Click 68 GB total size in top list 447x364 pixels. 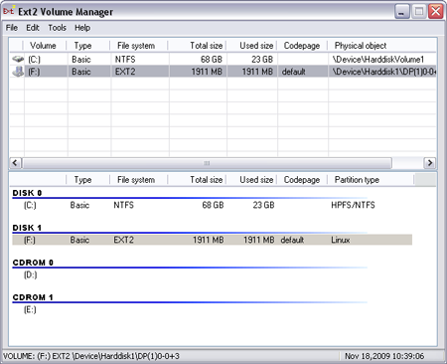point(212,60)
